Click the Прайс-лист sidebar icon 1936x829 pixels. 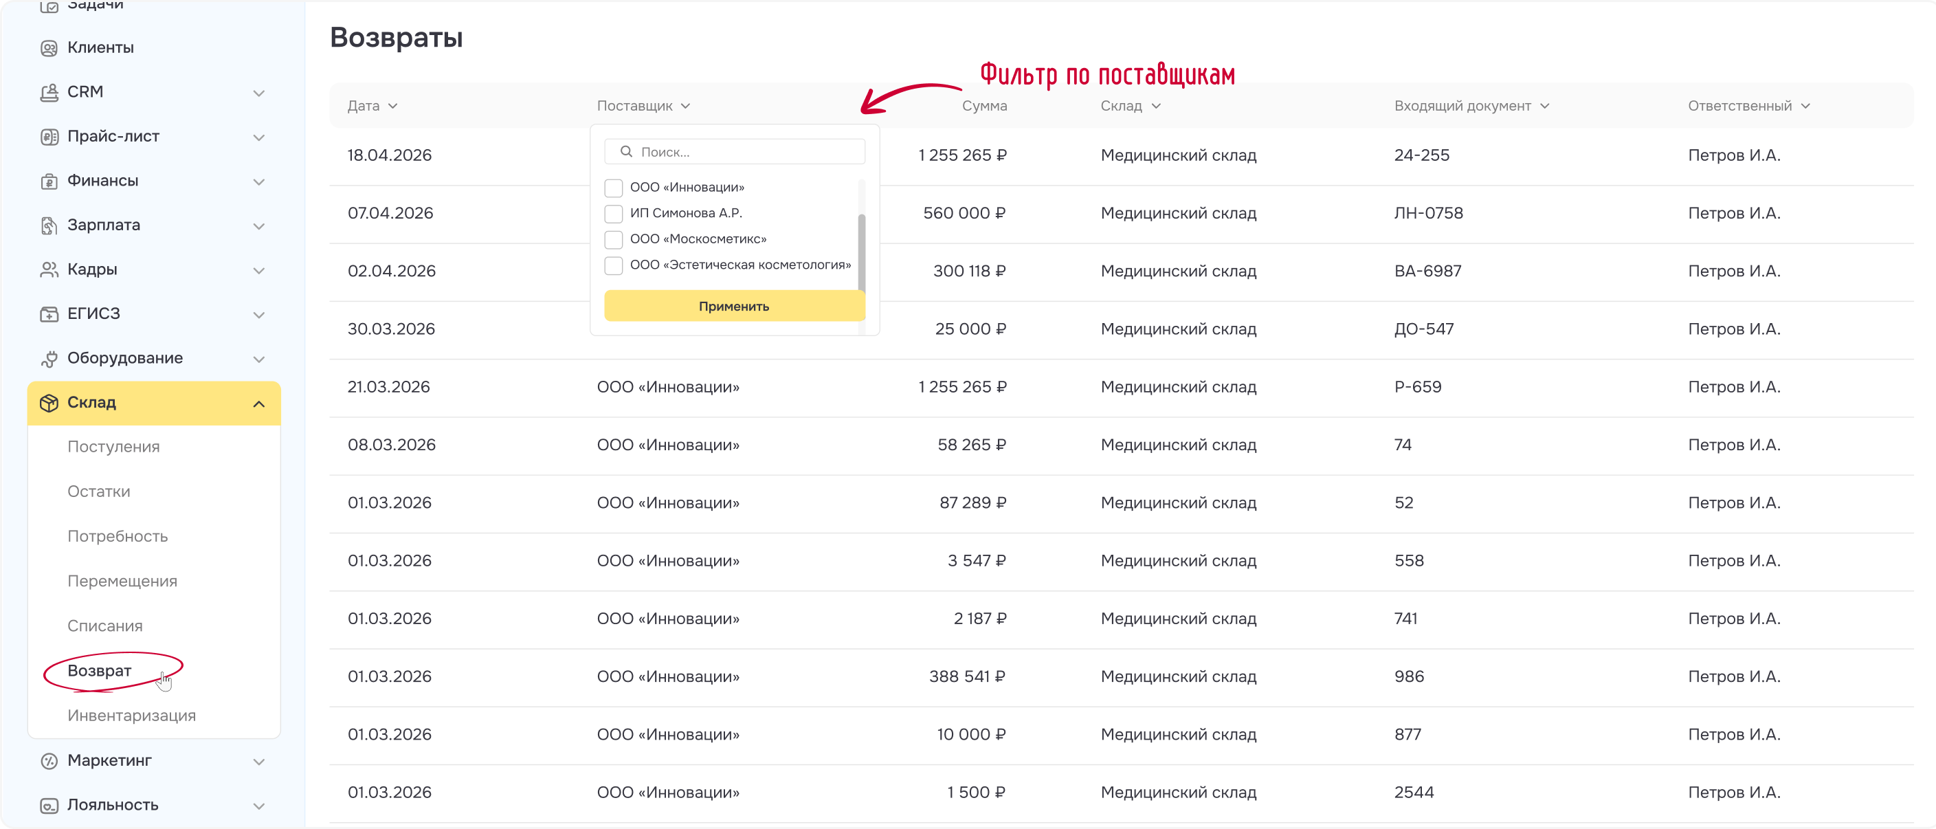(x=49, y=137)
